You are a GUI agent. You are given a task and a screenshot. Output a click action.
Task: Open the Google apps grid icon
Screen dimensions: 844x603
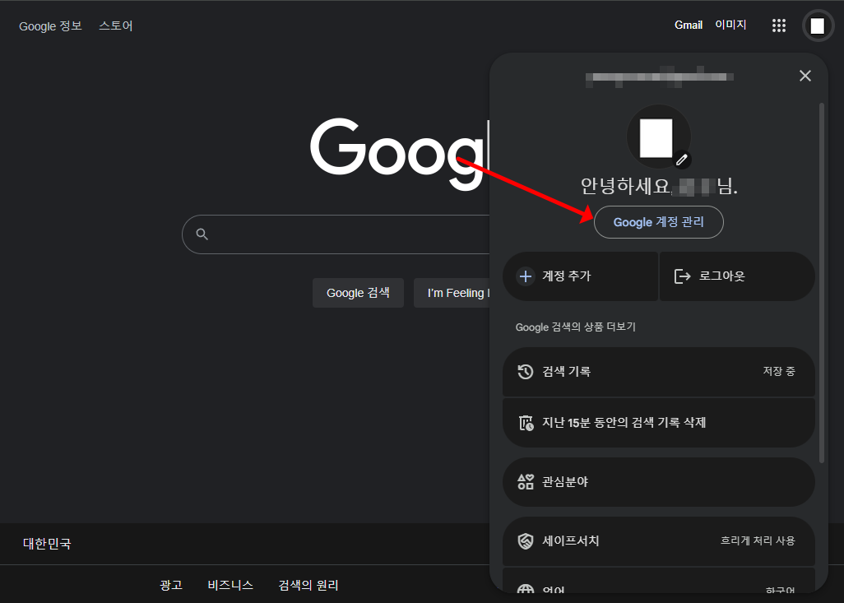[x=778, y=26]
